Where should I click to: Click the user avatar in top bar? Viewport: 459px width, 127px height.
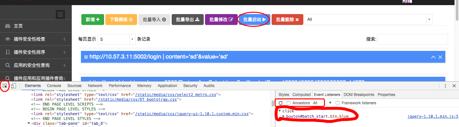click(407, 1)
